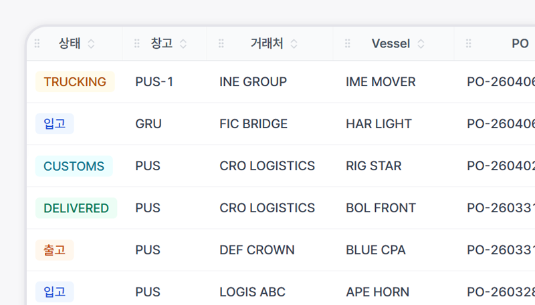The height and width of the screenshot is (305, 535).
Task: Click the drag handle beside Vessel column
Action: tap(347, 43)
